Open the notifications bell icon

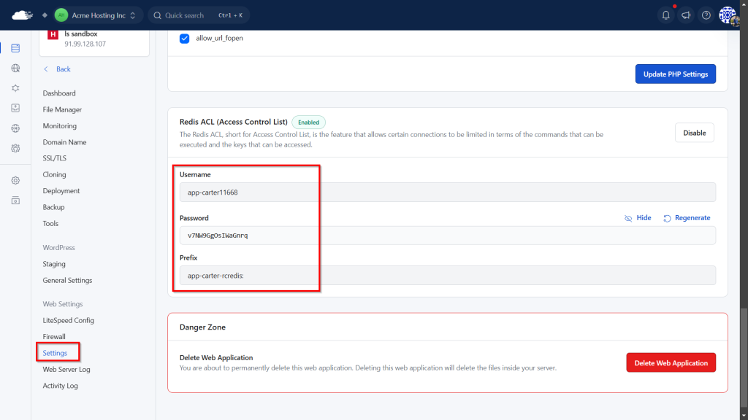click(x=665, y=15)
